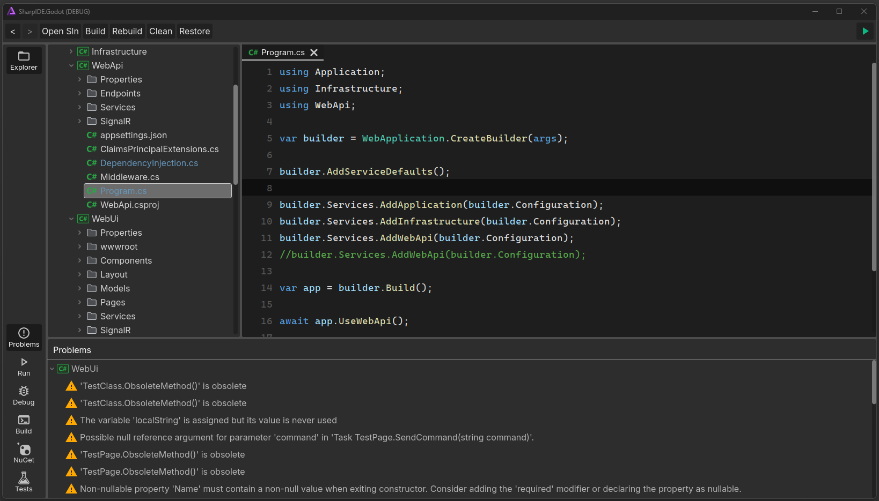The width and height of the screenshot is (879, 501).
Task: Click 'await app.UseWebApi();' on line 16
Action: pyautogui.click(x=344, y=321)
